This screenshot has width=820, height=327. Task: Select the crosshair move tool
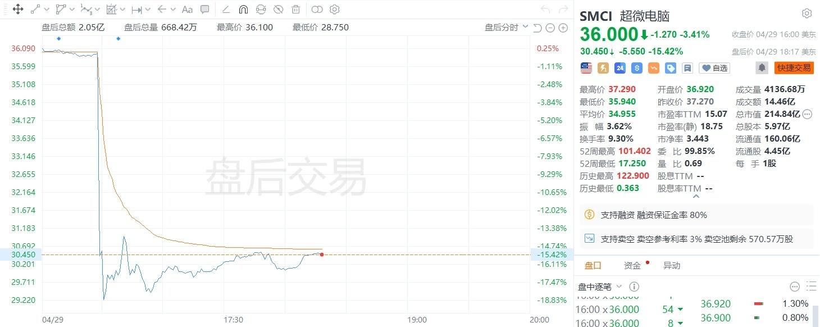(17, 10)
